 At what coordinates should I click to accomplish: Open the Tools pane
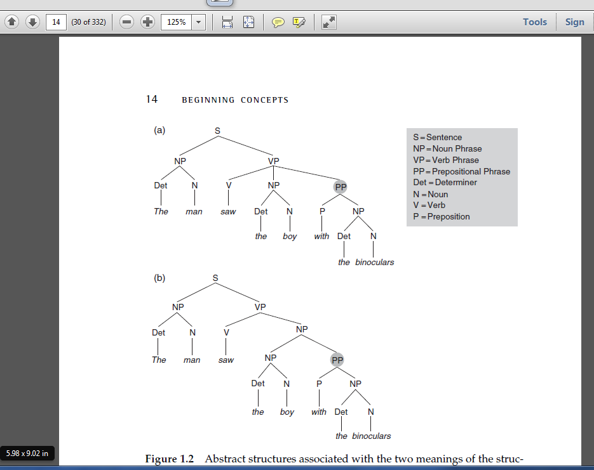click(535, 22)
